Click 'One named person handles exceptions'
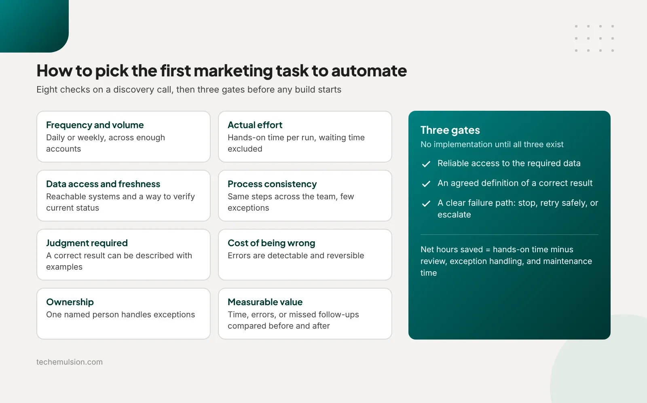This screenshot has width=647, height=403. 121,314
